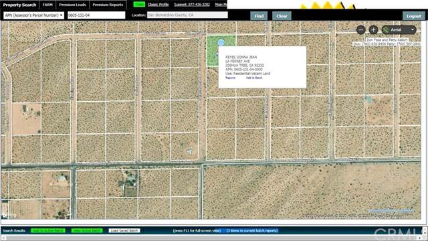
Task: Click the Clear button
Action: 282,16
